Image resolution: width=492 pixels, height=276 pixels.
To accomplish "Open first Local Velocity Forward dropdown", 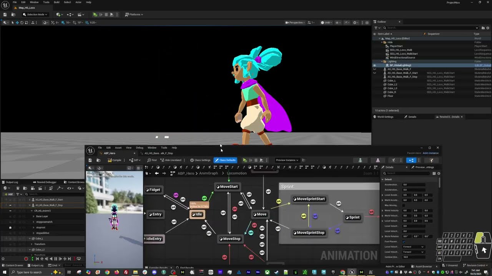I will [414, 247].
